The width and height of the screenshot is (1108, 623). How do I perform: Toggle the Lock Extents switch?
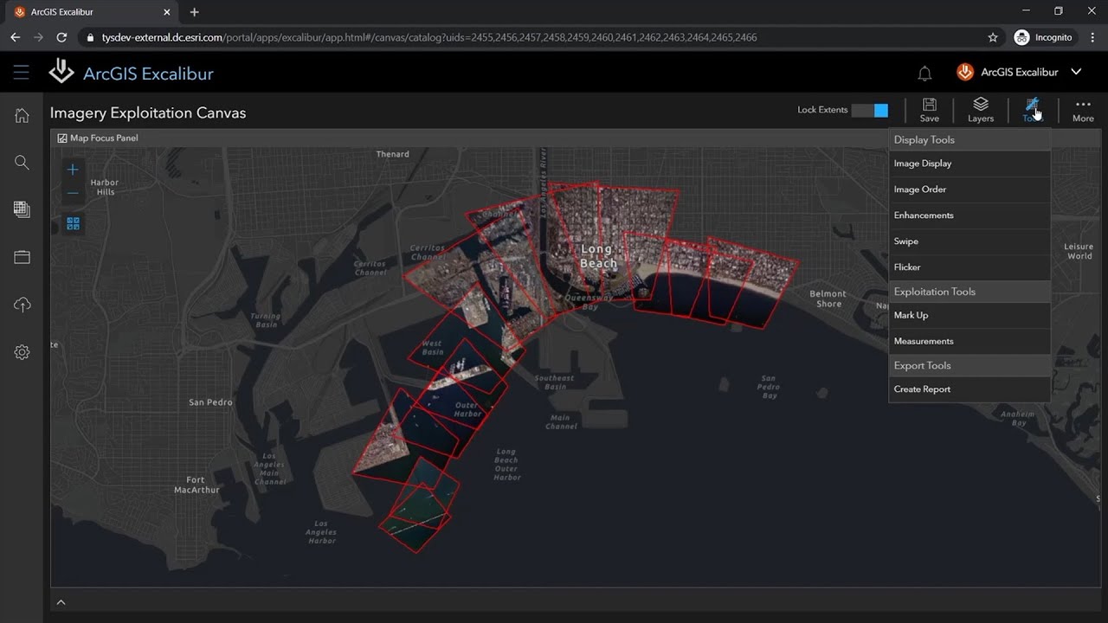coord(869,110)
